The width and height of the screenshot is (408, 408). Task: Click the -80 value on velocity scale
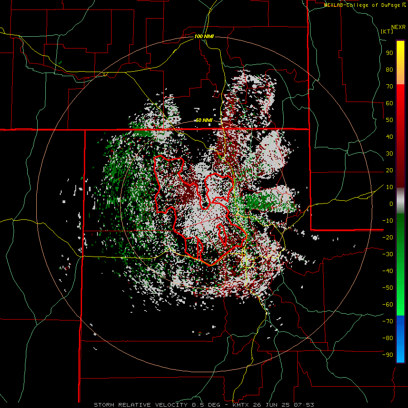coord(388,338)
